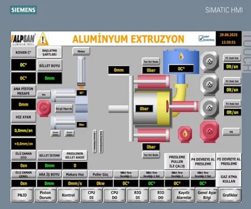Switch to the Kontrol screen

[x=68, y=195]
